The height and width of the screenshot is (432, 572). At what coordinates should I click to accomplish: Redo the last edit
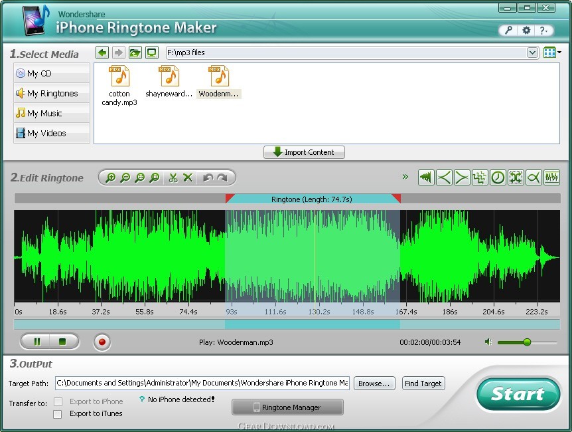point(222,177)
